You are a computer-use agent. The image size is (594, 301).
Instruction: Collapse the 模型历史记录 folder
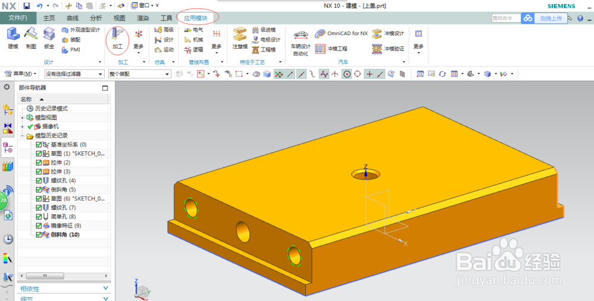tap(23, 135)
